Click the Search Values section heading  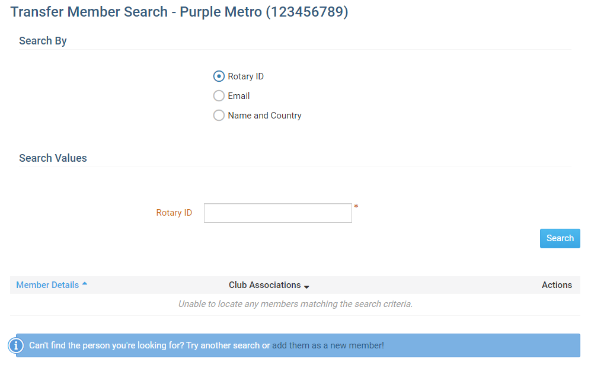click(x=53, y=158)
